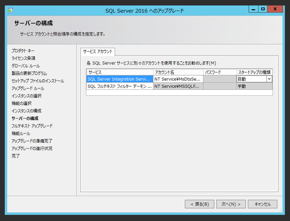Minimize the SQL Server 2016 upgrade window
Viewport: 290px width, 221px height.
(253, 9)
